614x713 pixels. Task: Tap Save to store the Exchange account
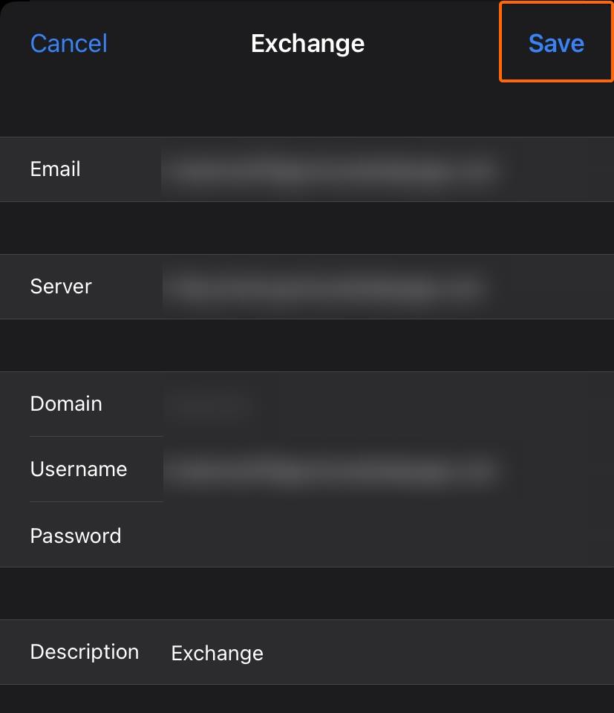(556, 43)
